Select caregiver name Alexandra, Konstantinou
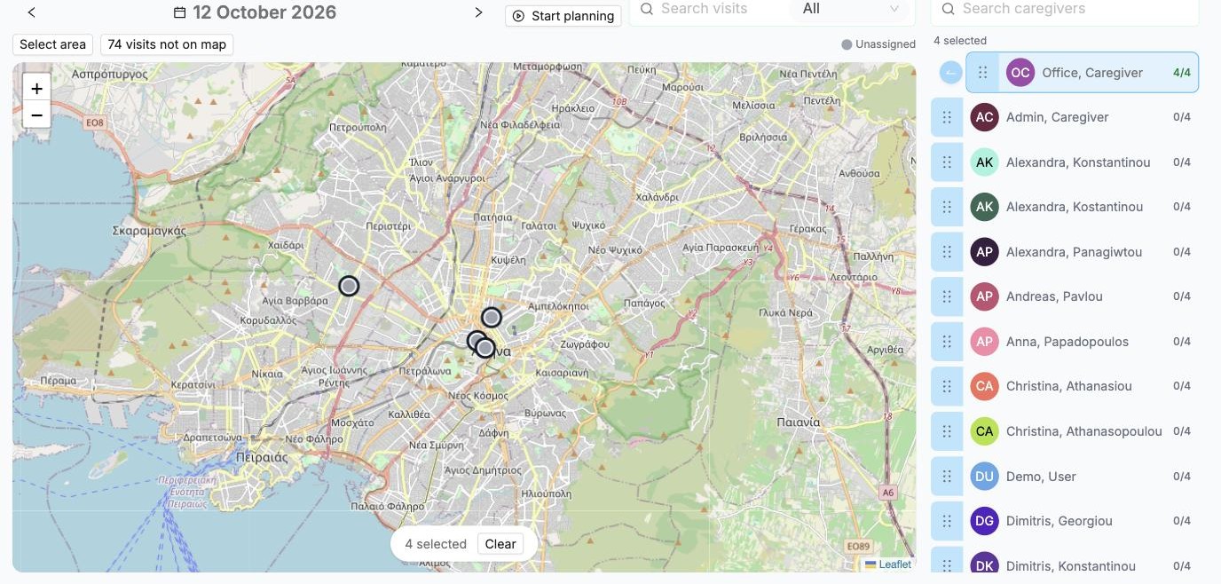Image resolution: width=1221 pixels, height=584 pixels. [1078, 162]
